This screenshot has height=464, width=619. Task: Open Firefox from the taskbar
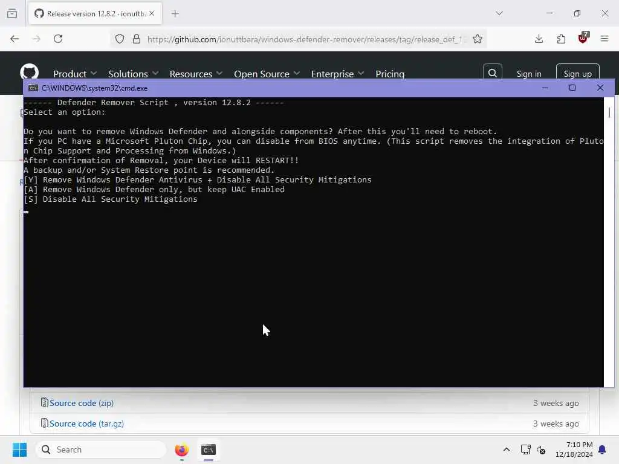pos(181,449)
